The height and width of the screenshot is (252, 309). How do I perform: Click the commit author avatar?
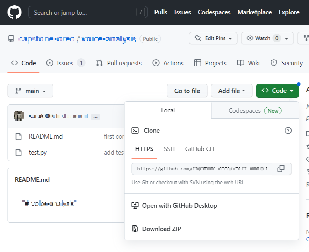click(x=19, y=116)
